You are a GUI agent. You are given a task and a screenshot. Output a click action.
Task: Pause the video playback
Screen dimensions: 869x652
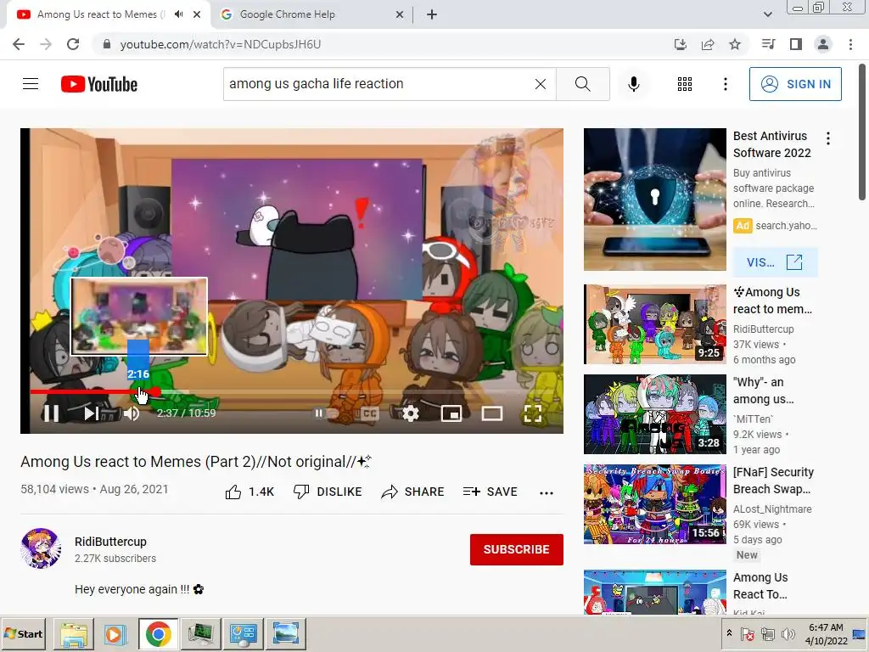click(x=51, y=413)
